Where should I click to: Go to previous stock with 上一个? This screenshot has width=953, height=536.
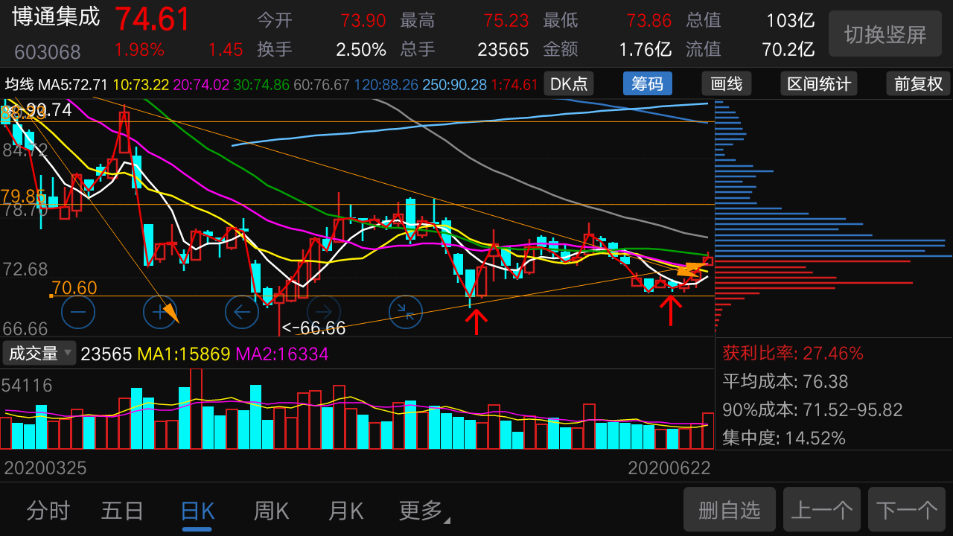click(822, 510)
